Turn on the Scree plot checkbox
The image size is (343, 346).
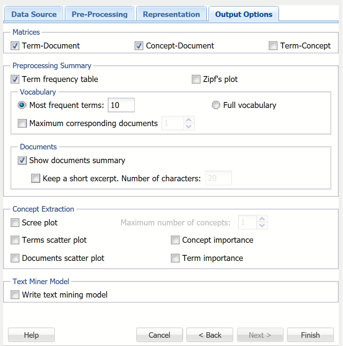(15, 223)
